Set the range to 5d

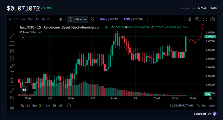pyautogui.click(x=54, y=106)
